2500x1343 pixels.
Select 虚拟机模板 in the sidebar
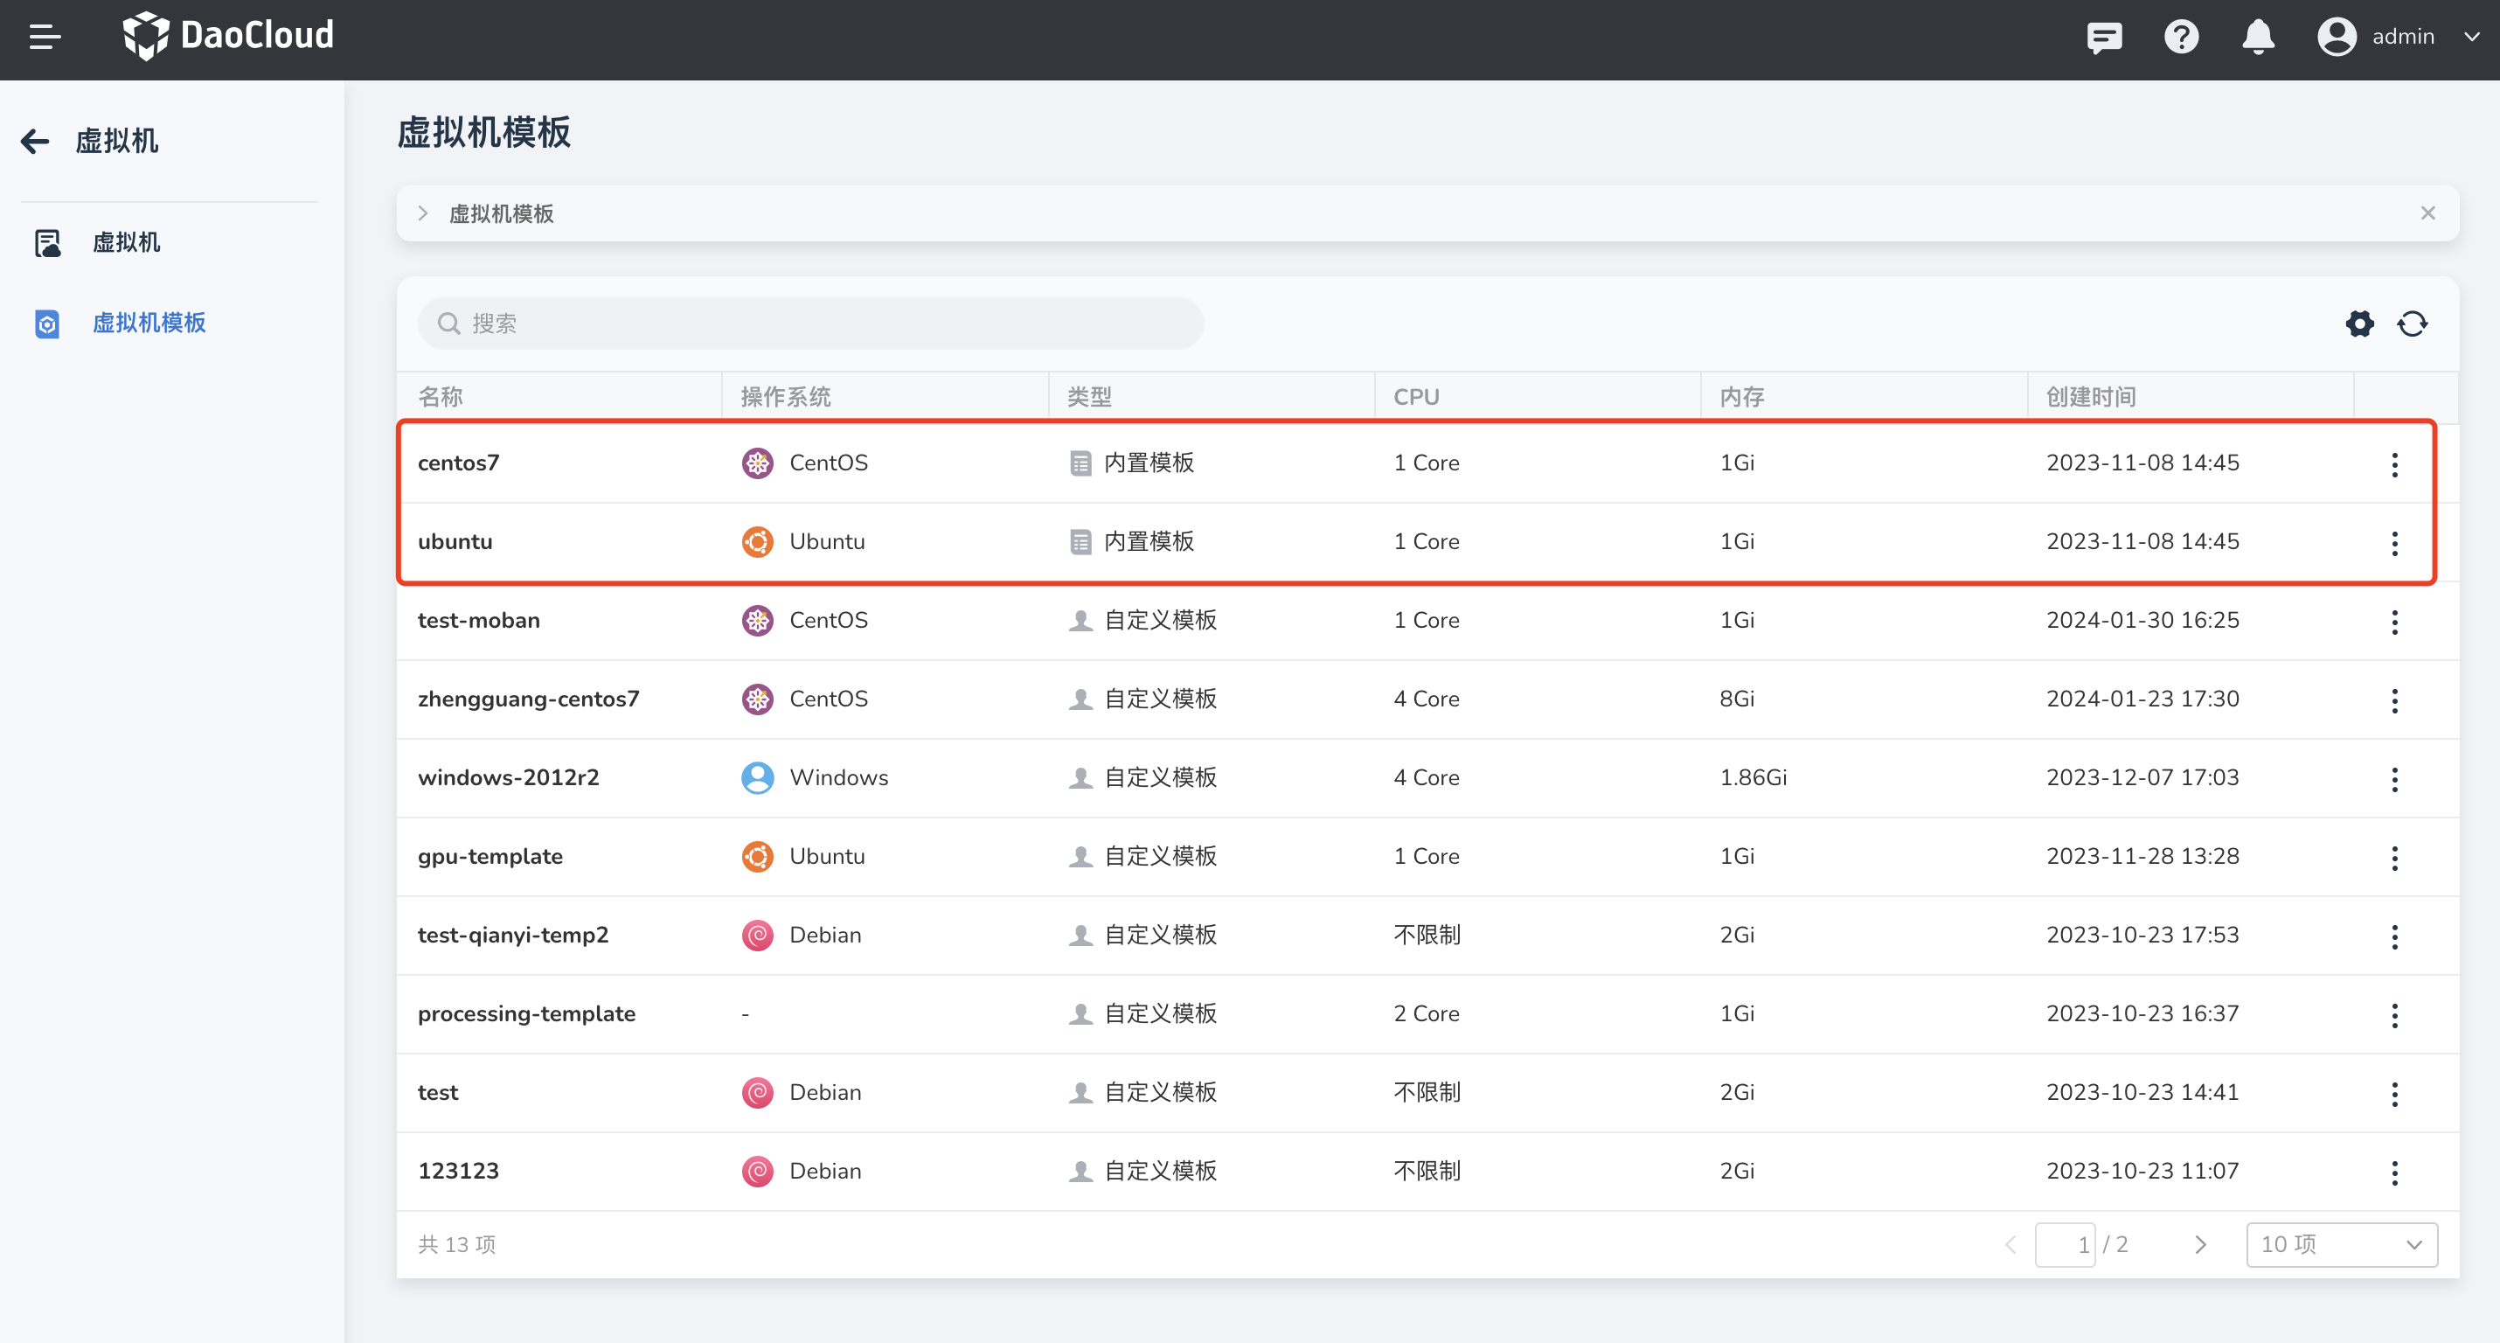[x=149, y=324]
